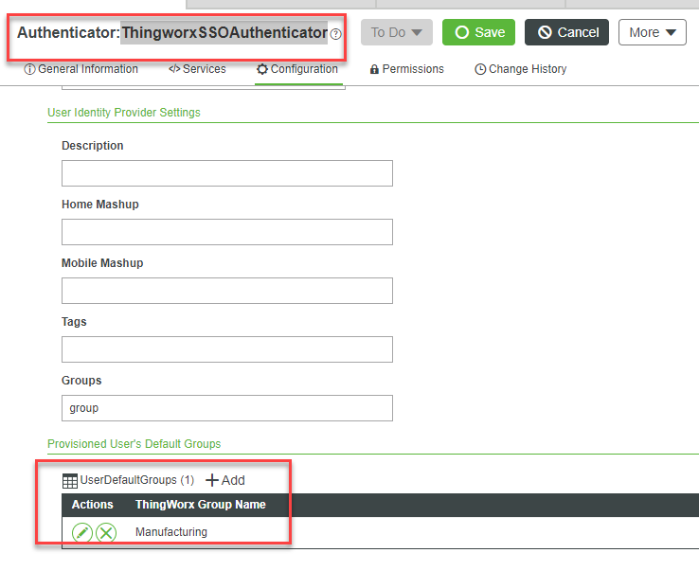The image size is (699, 571).
Task: Open the General Information tab
Action: pos(81,69)
